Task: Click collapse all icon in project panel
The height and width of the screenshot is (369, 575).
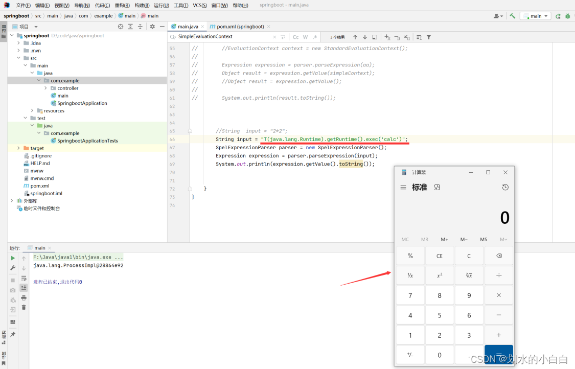Action: pyautogui.click(x=140, y=27)
